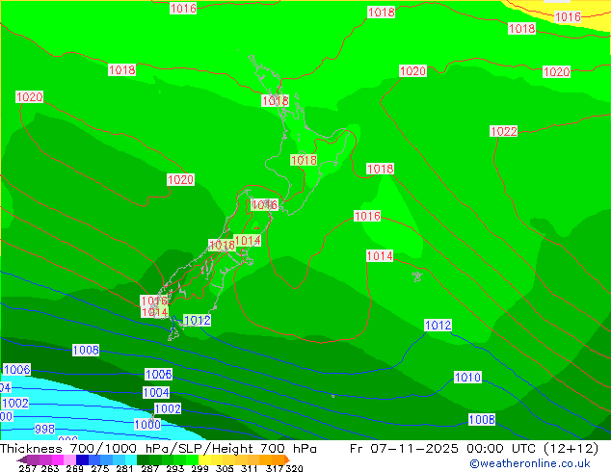Click the 1012 label next to Stewart Island
Image resolution: width=611 pixels, height=472 pixels.
click(x=198, y=320)
